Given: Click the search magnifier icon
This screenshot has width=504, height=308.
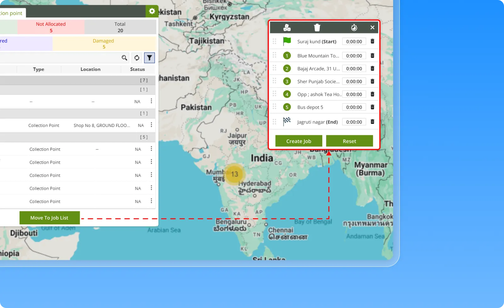Looking at the screenshot, I should 124,58.
